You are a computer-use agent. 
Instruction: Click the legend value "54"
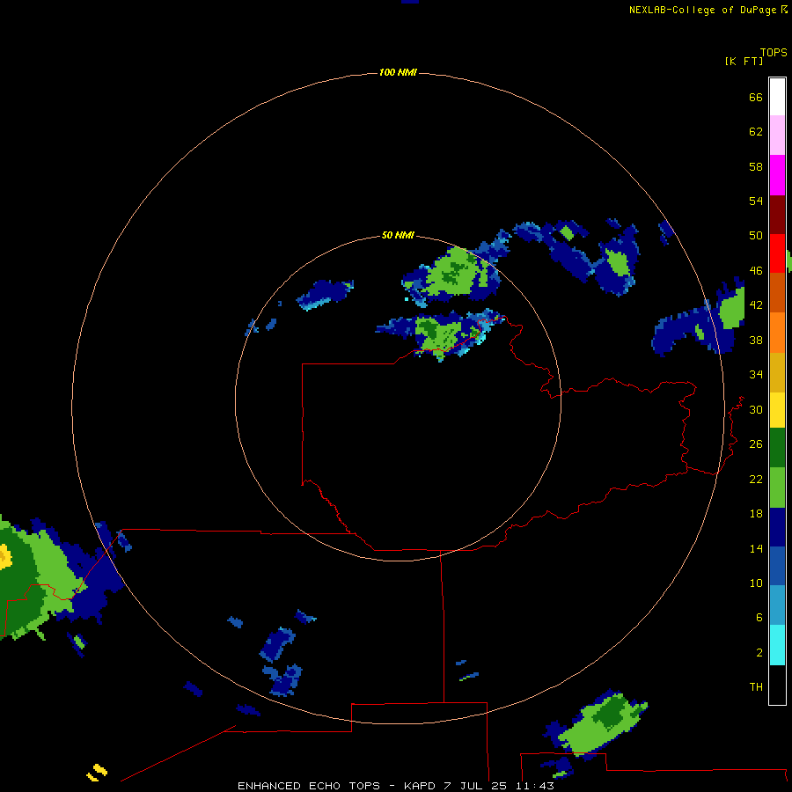pyautogui.click(x=756, y=201)
